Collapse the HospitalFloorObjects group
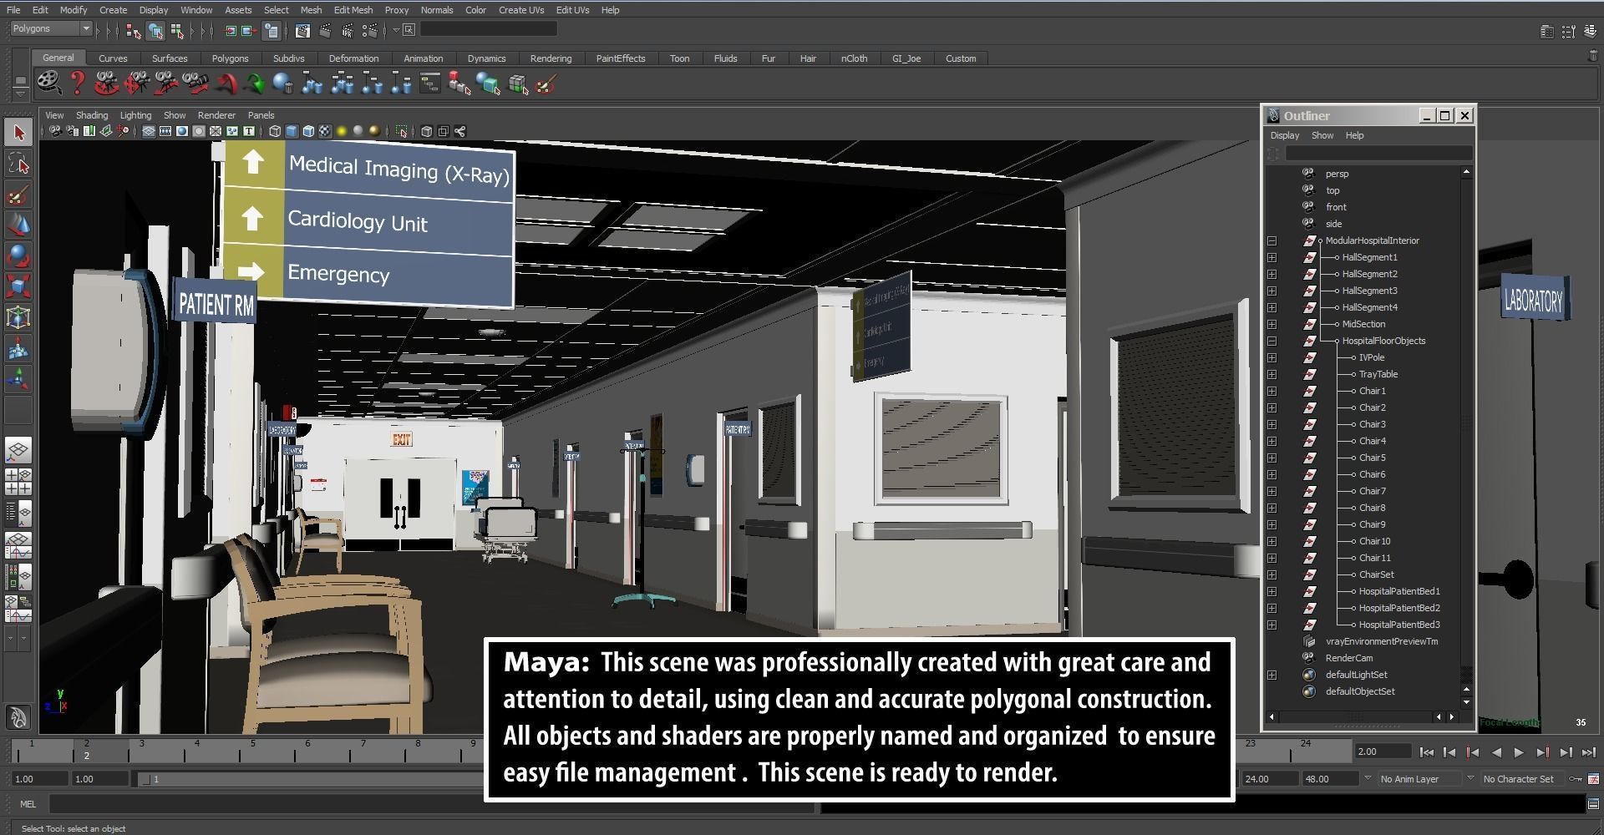 1272,341
